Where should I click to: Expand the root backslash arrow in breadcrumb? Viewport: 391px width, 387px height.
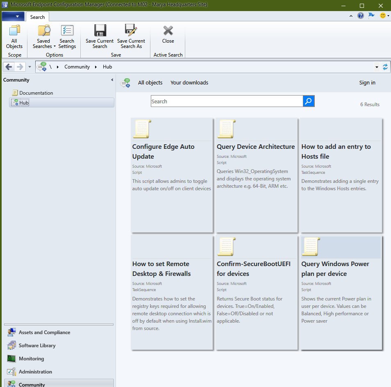point(58,67)
